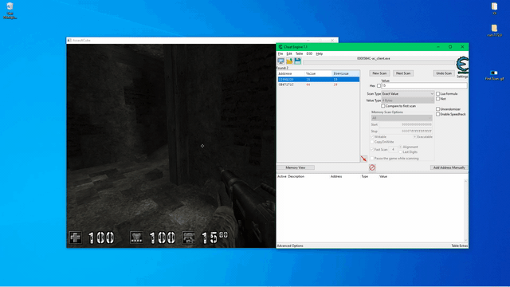Click the Undo Scan button
510x287 pixels.
click(x=444, y=73)
